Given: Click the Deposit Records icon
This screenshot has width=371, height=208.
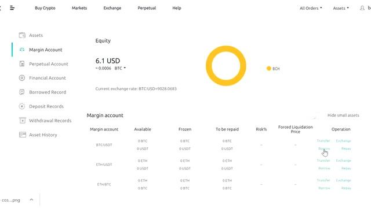Looking at the screenshot, I should tap(22, 106).
